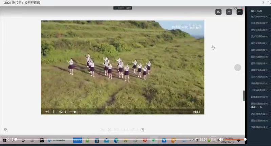Open the File Explorer folder taskbar icon

pyautogui.click(x=126, y=141)
